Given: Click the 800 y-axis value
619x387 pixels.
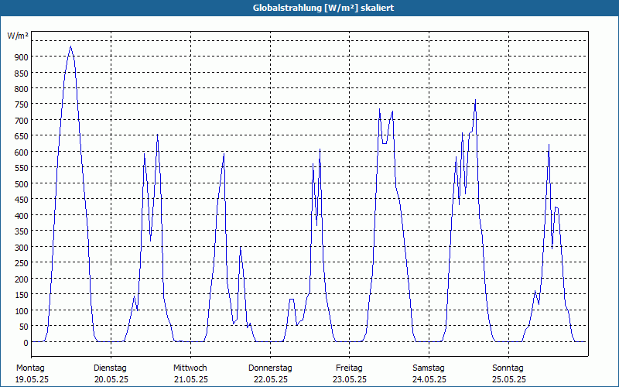Looking at the screenshot, I should 22,89.
